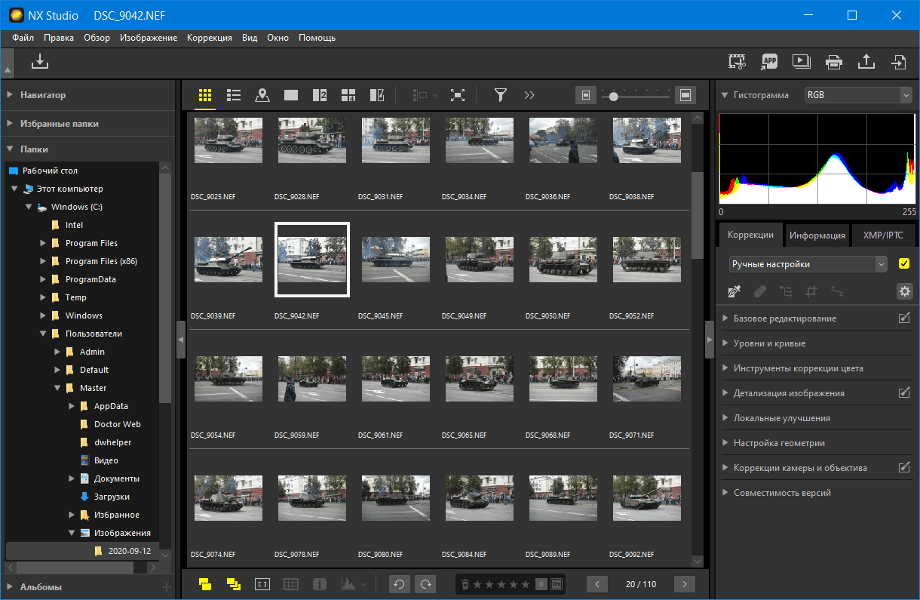The width and height of the screenshot is (920, 600).
Task: Expand the Program Files folder arrow
Action: (x=43, y=243)
